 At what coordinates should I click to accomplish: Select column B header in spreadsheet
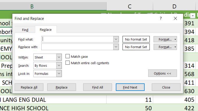tap(53, 6)
